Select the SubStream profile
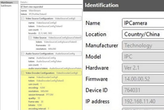The image size is (164, 110). (6, 6)
